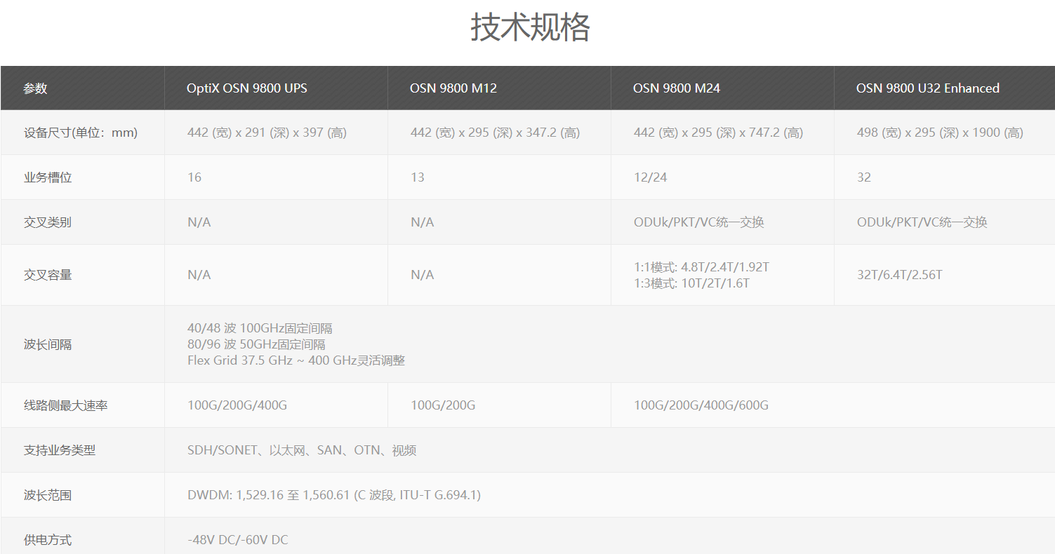Image resolution: width=1055 pixels, height=554 pixels.
Task: Click the Flex Grid 37.5 GHz ~ 400 GHz line
Action: click(x=296, y=360)
